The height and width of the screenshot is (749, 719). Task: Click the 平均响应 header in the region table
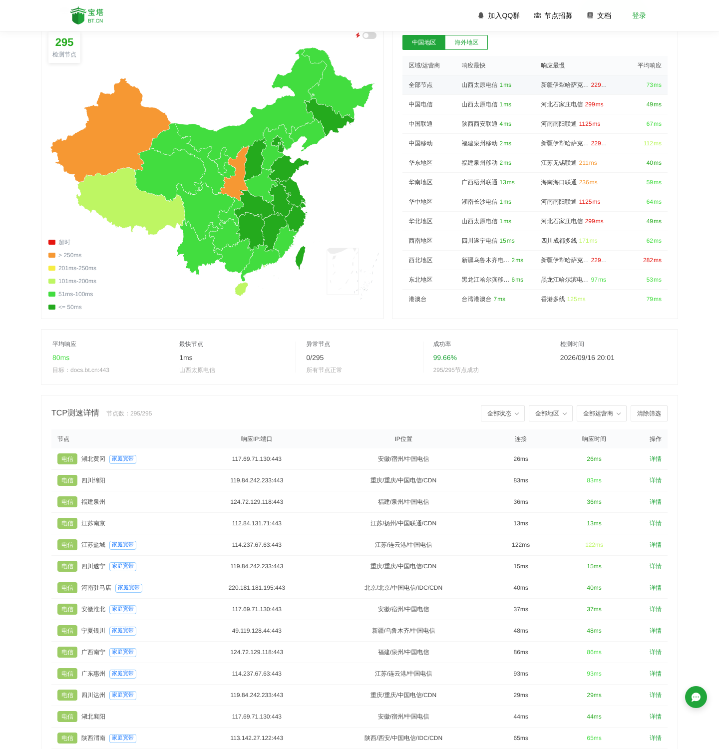[650, 65]
